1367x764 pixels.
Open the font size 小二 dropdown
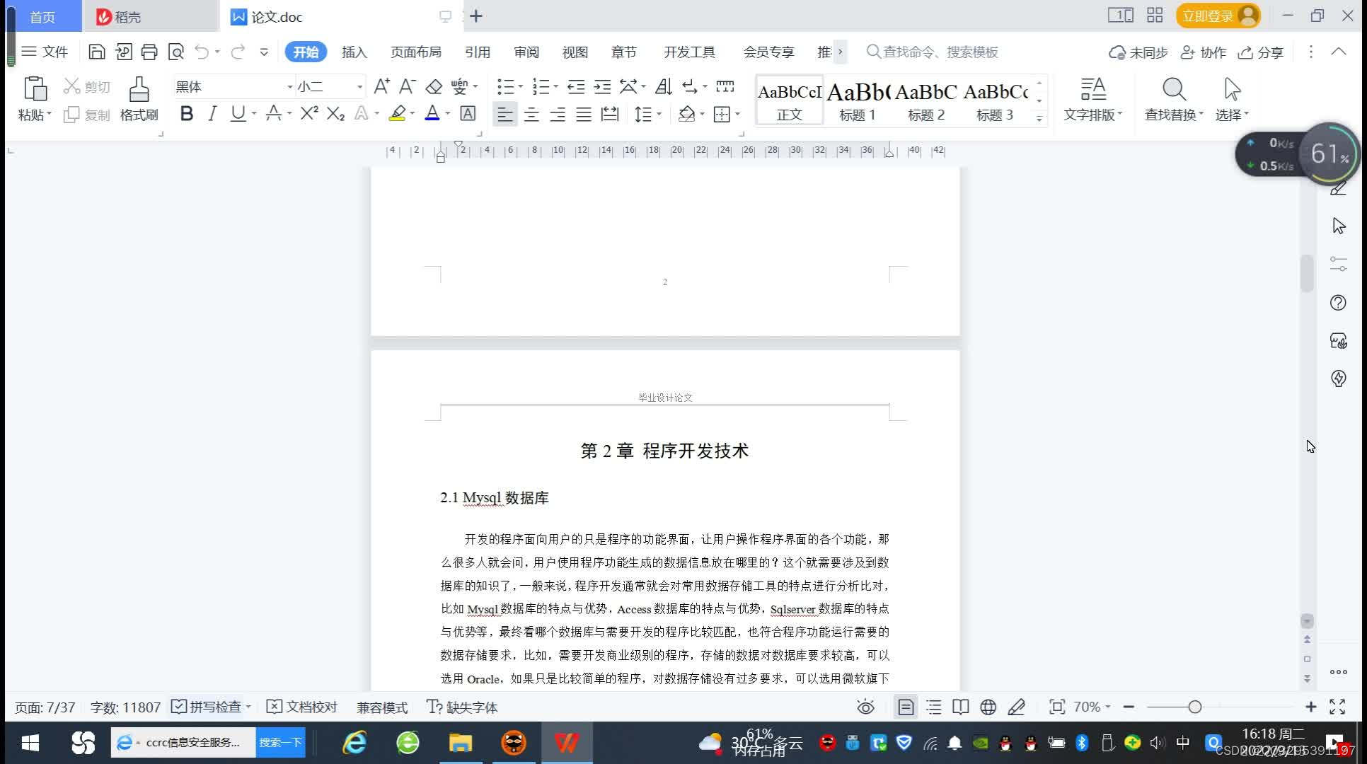tap(359, 87)
